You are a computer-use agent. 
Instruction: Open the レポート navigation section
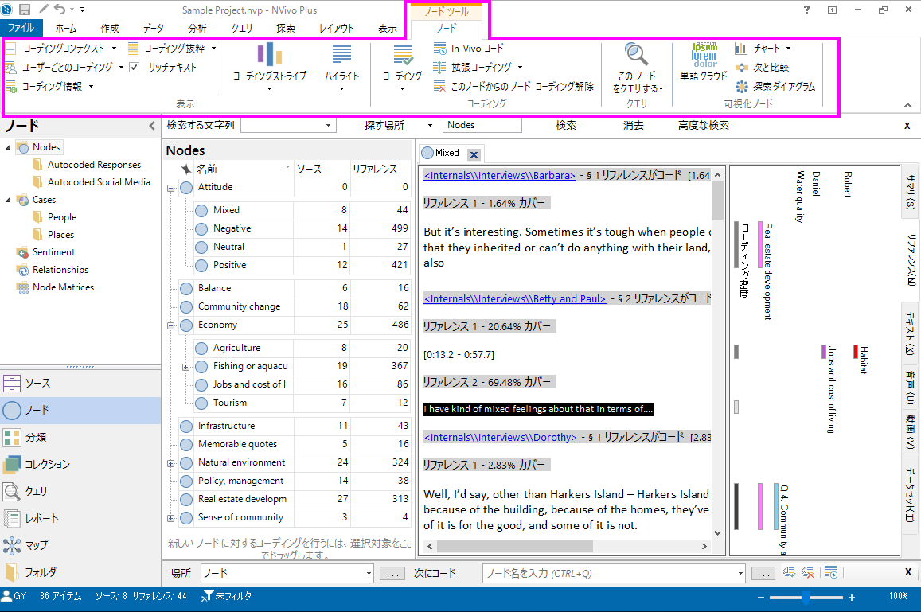(x=80, y=518)
